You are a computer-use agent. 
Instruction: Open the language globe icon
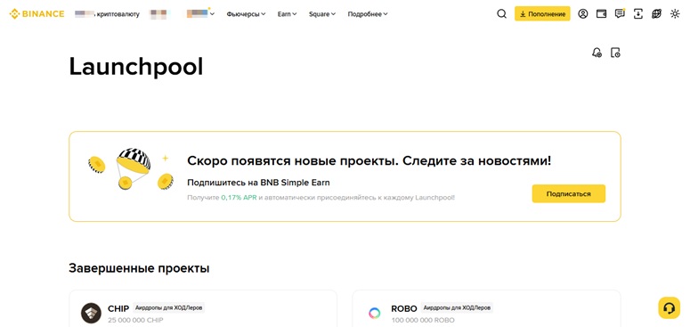[656, 14]
